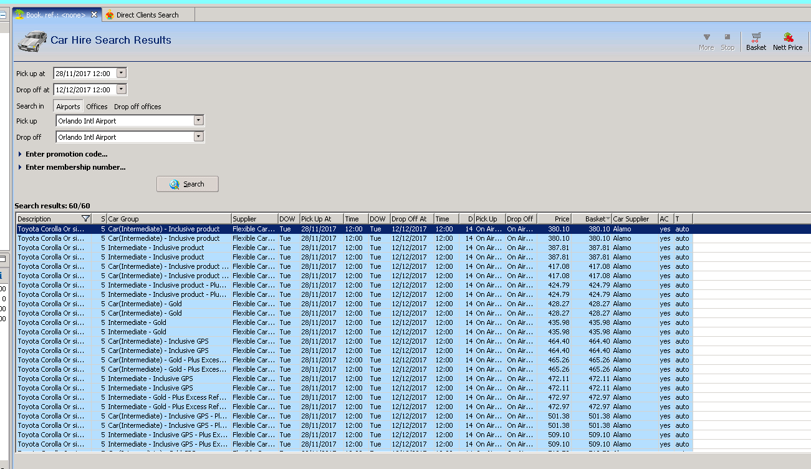Click the Basket column sort arrow
Screen dimensions: 811x469
(608, 219)
